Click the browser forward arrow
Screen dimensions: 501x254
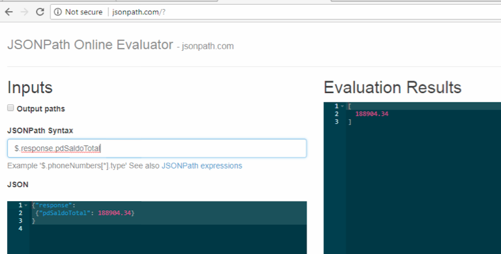pyautogui.click(x=24, y=12)
